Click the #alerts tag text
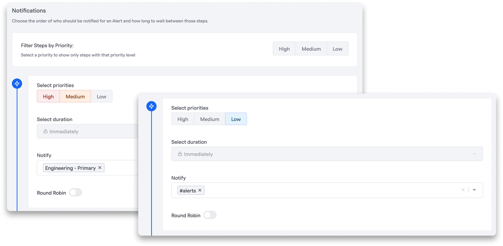Screen dimensions: 503x246 pyautogui.click(x=188, y=191)
